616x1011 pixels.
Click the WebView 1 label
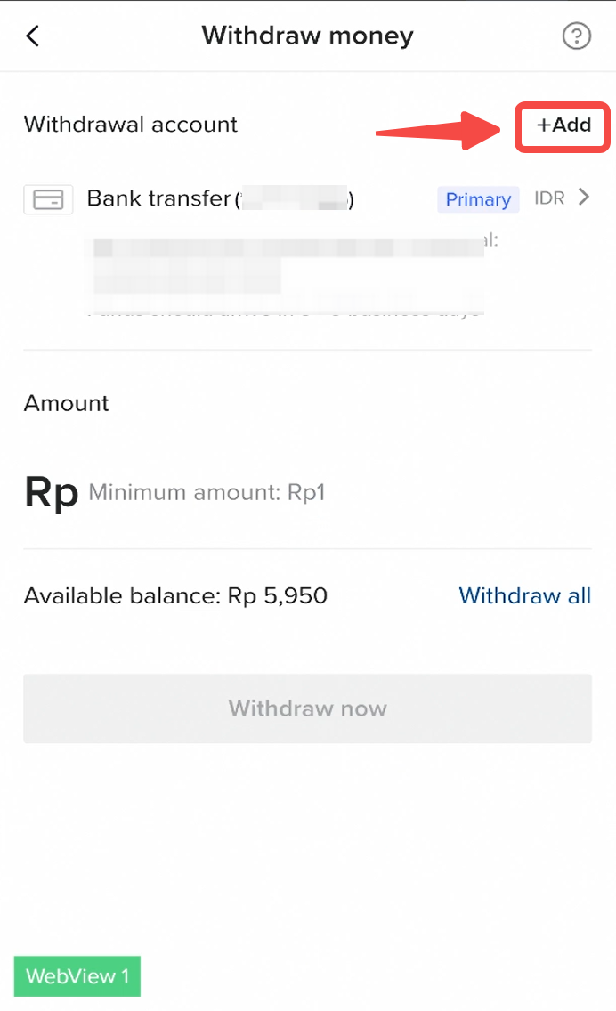(77, 976)
